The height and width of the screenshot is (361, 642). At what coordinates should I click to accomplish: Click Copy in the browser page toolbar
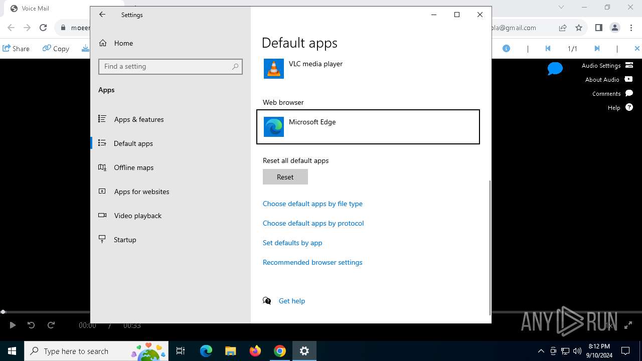56,49
